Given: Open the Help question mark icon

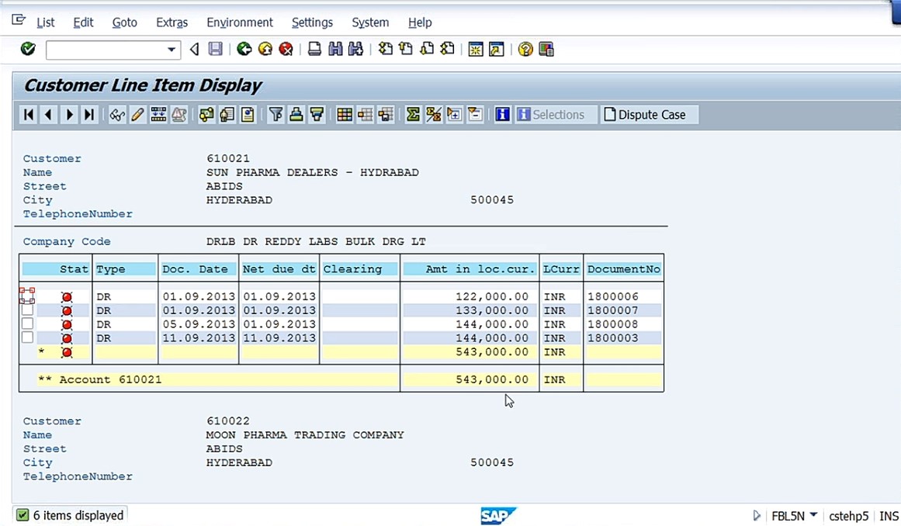Looking at the screenshot, I should click(x=525, y=49).
